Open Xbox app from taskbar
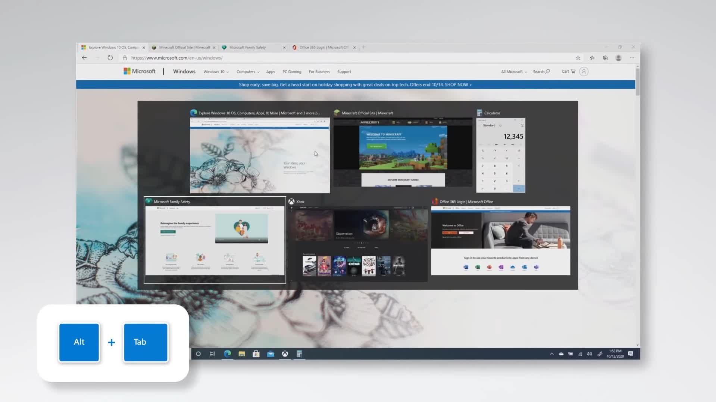This screenshot has height=402, width=716. pos(285,354)
